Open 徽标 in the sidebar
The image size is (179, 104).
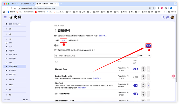click(11, 42)
